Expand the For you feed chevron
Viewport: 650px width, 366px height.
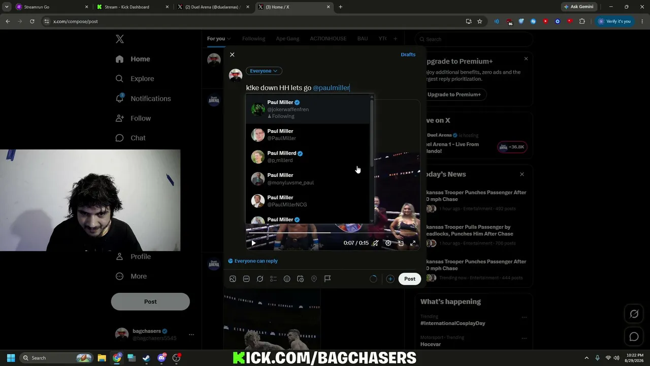point(229,39)
